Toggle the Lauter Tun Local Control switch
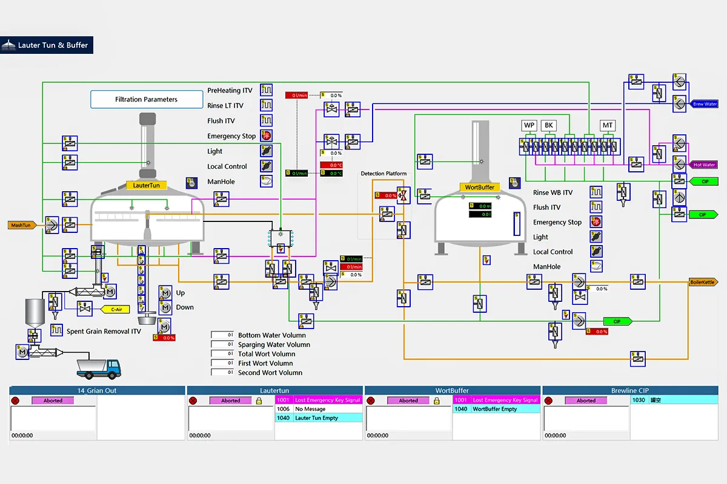The width and height of the screenshot is (727, 484). [x=267, y=166]
